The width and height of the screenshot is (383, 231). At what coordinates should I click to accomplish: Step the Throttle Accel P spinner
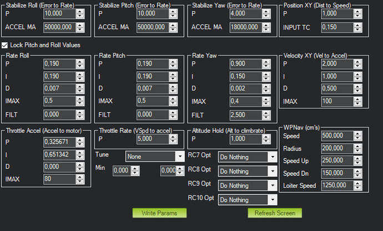[x=80, y=142]
